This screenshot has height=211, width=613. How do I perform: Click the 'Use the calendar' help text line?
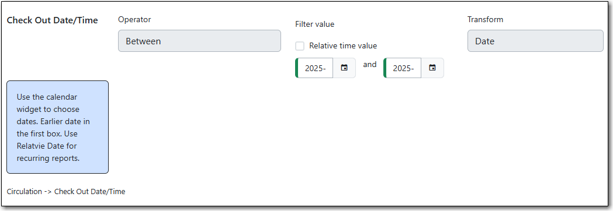(x=47, y=97)
